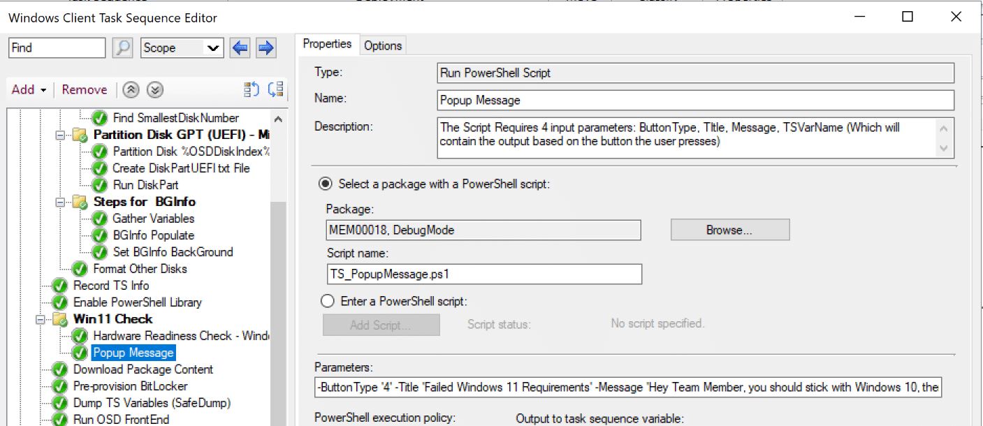Collapse all groups with double-up chevron
Viewport: 983px width, 426px height.
click(130, 90)
